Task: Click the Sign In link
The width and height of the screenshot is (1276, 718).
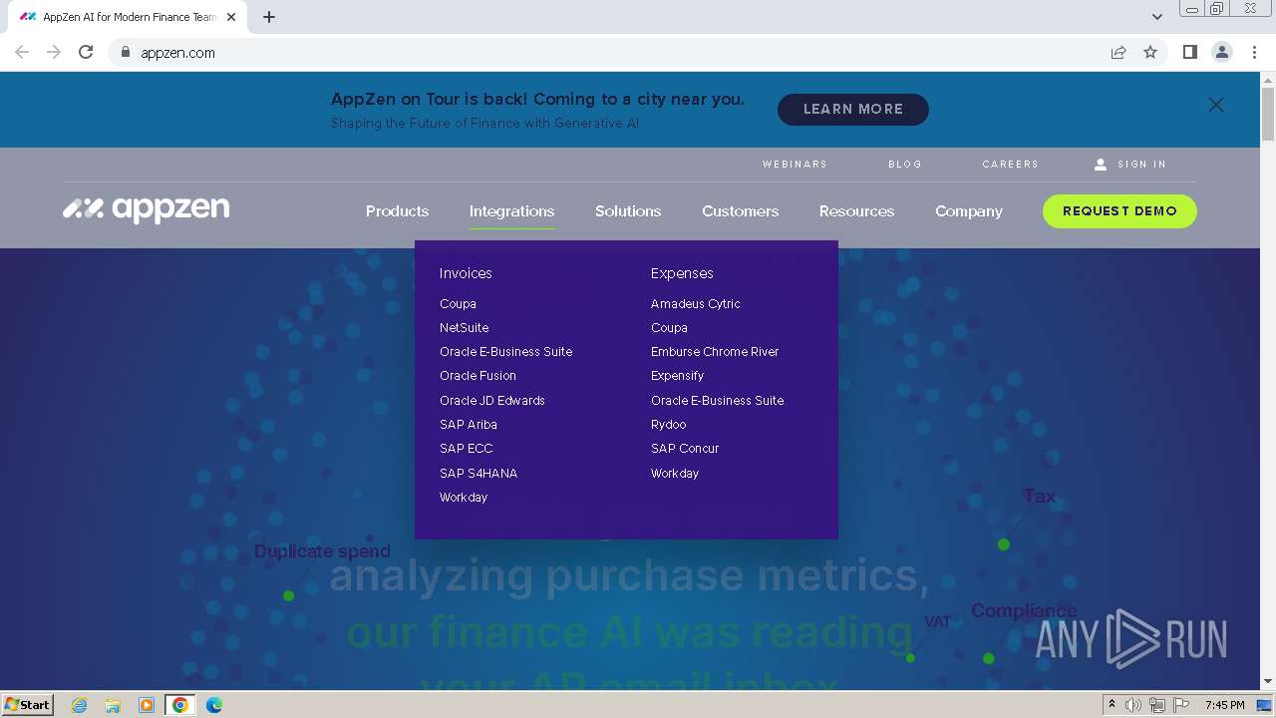Action: tap(1141, 165)
